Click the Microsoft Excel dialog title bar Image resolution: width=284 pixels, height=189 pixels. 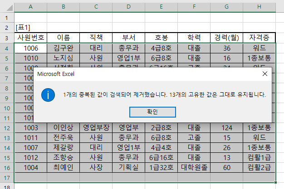[136, 73]
